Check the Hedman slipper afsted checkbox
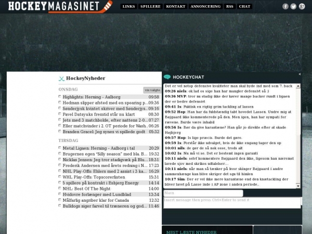The image size is (312, 234). tap(60, 102)
